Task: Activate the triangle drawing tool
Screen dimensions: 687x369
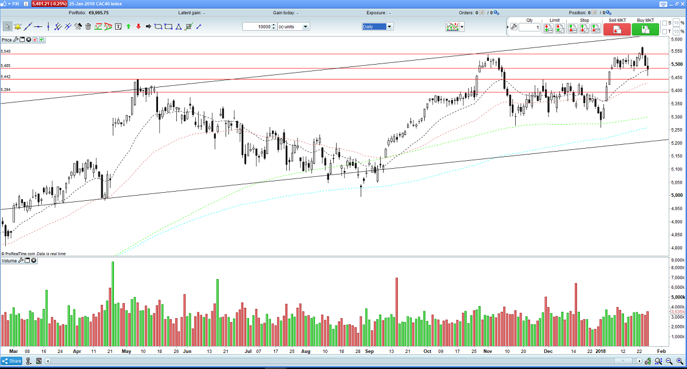Action: pos(179,26)
